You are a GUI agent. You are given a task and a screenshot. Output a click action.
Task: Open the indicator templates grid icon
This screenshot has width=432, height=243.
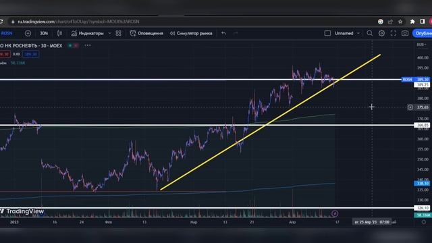[119, 33]
